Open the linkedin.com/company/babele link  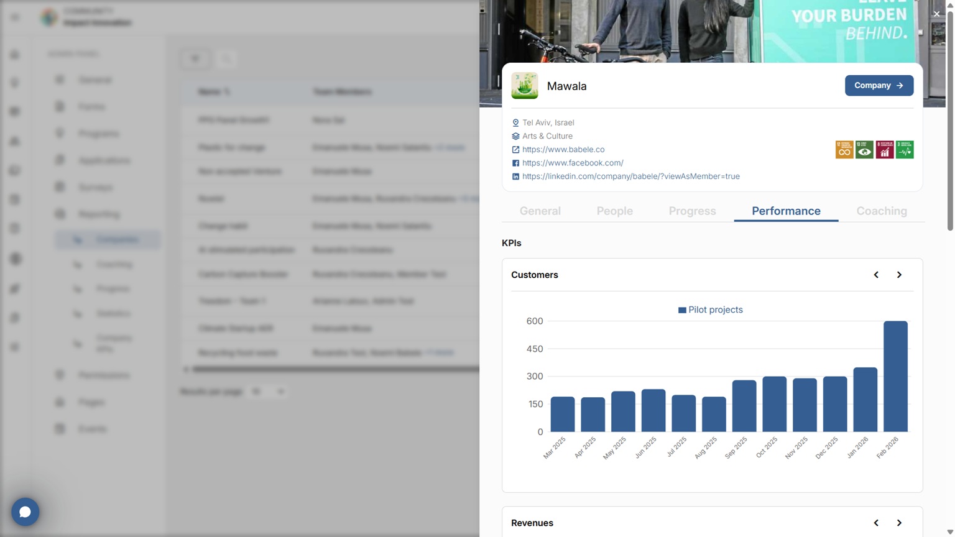coord(631,177)
